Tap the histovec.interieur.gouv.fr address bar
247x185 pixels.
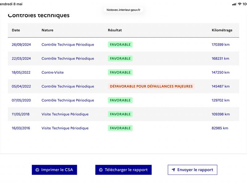[123, 10]
